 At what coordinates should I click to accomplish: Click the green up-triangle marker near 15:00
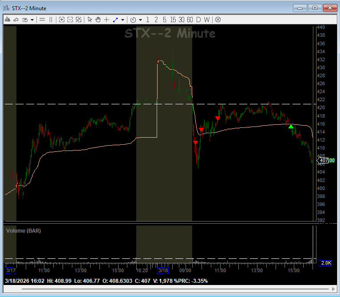tap(291, 126)
